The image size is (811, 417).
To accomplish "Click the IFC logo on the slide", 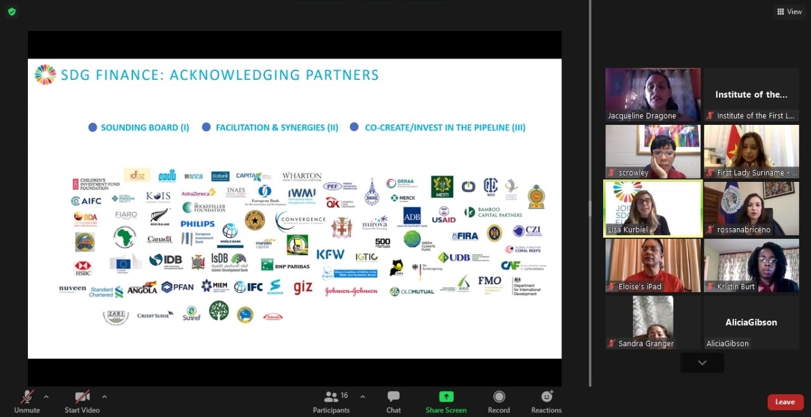I will pyautogui.click(x=248, y=287).
